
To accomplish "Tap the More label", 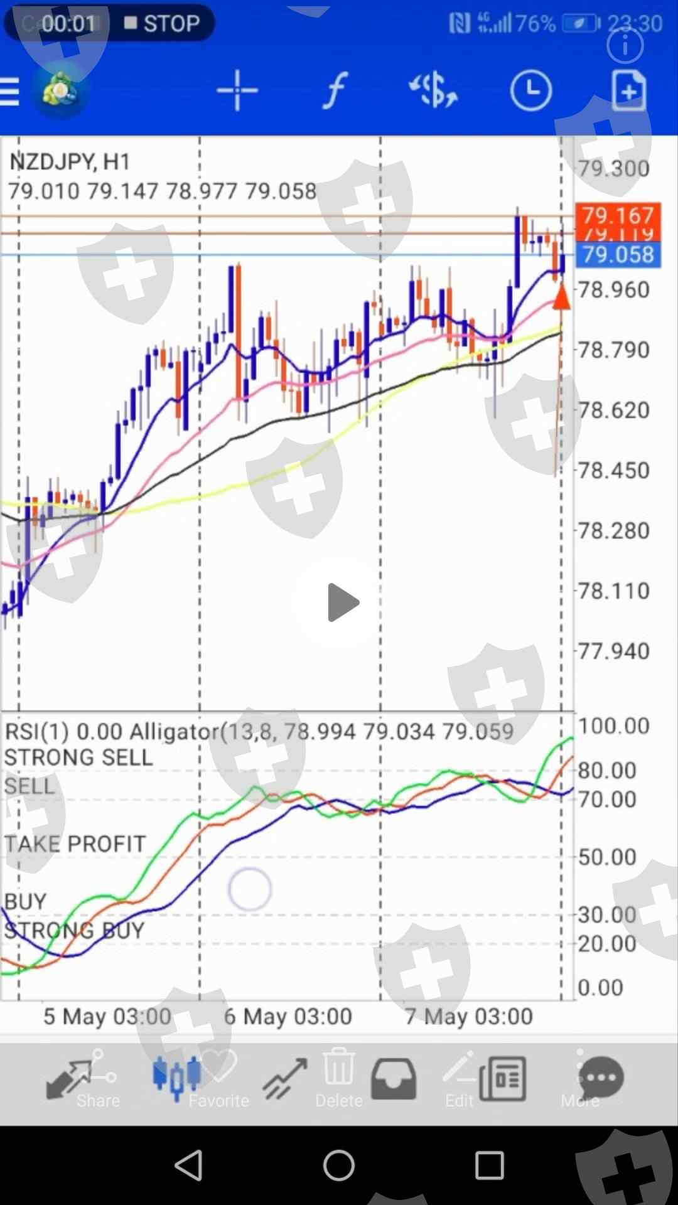I will [580, 1101].
